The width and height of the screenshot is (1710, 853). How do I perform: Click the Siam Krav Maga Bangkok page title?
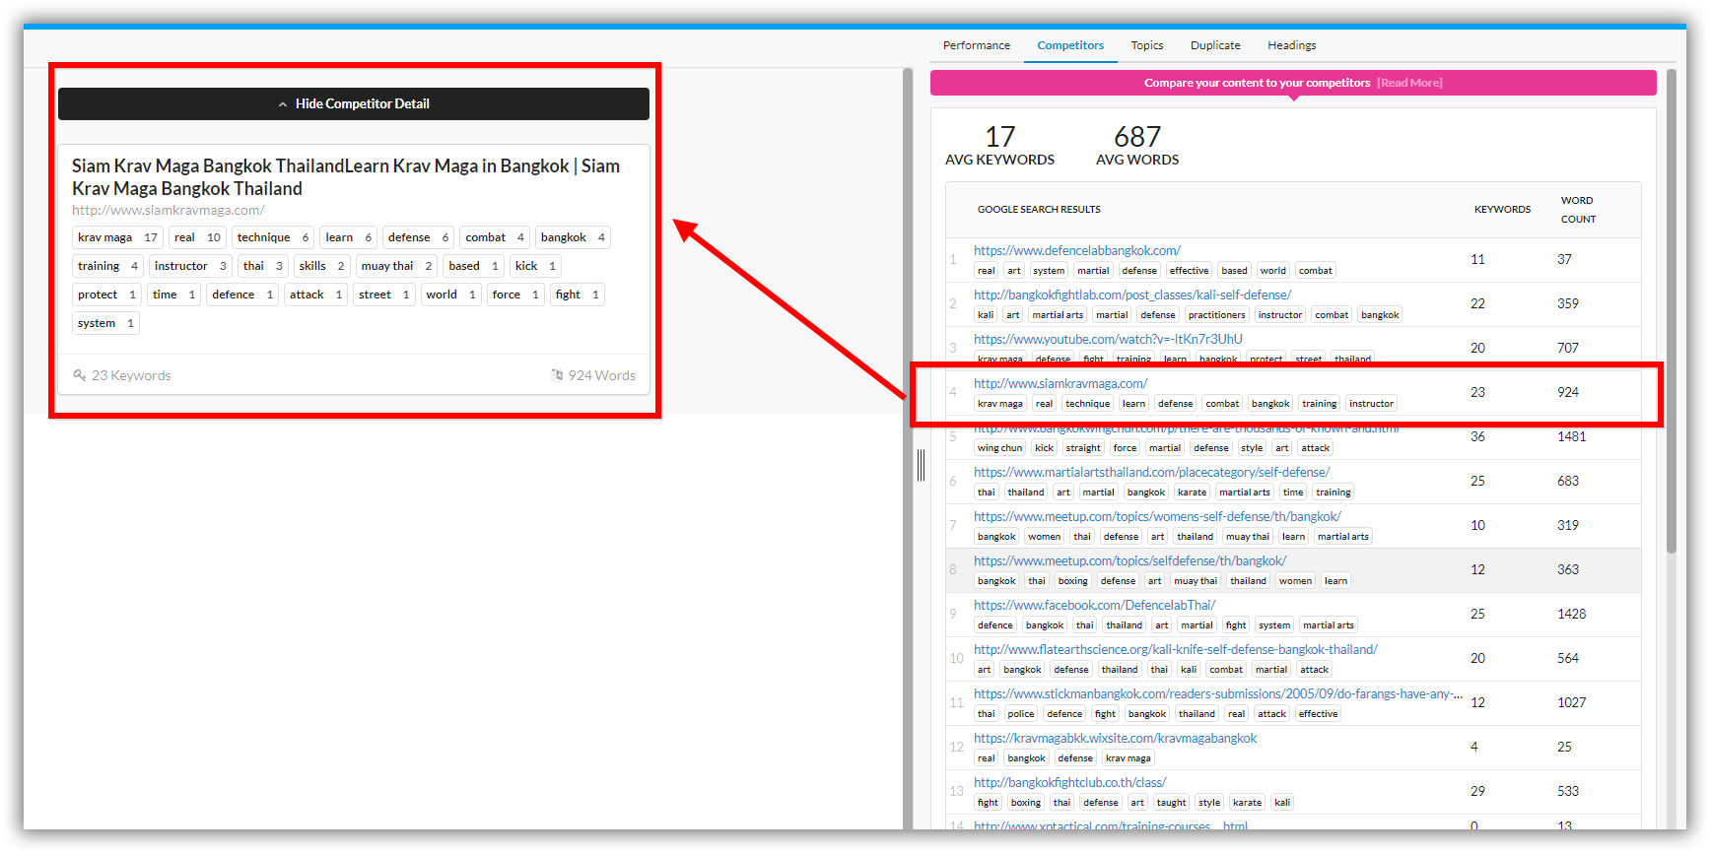[346, 177]
